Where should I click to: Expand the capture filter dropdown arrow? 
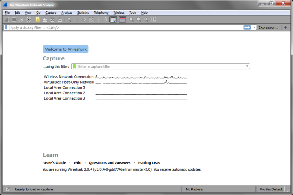point(247,66)
